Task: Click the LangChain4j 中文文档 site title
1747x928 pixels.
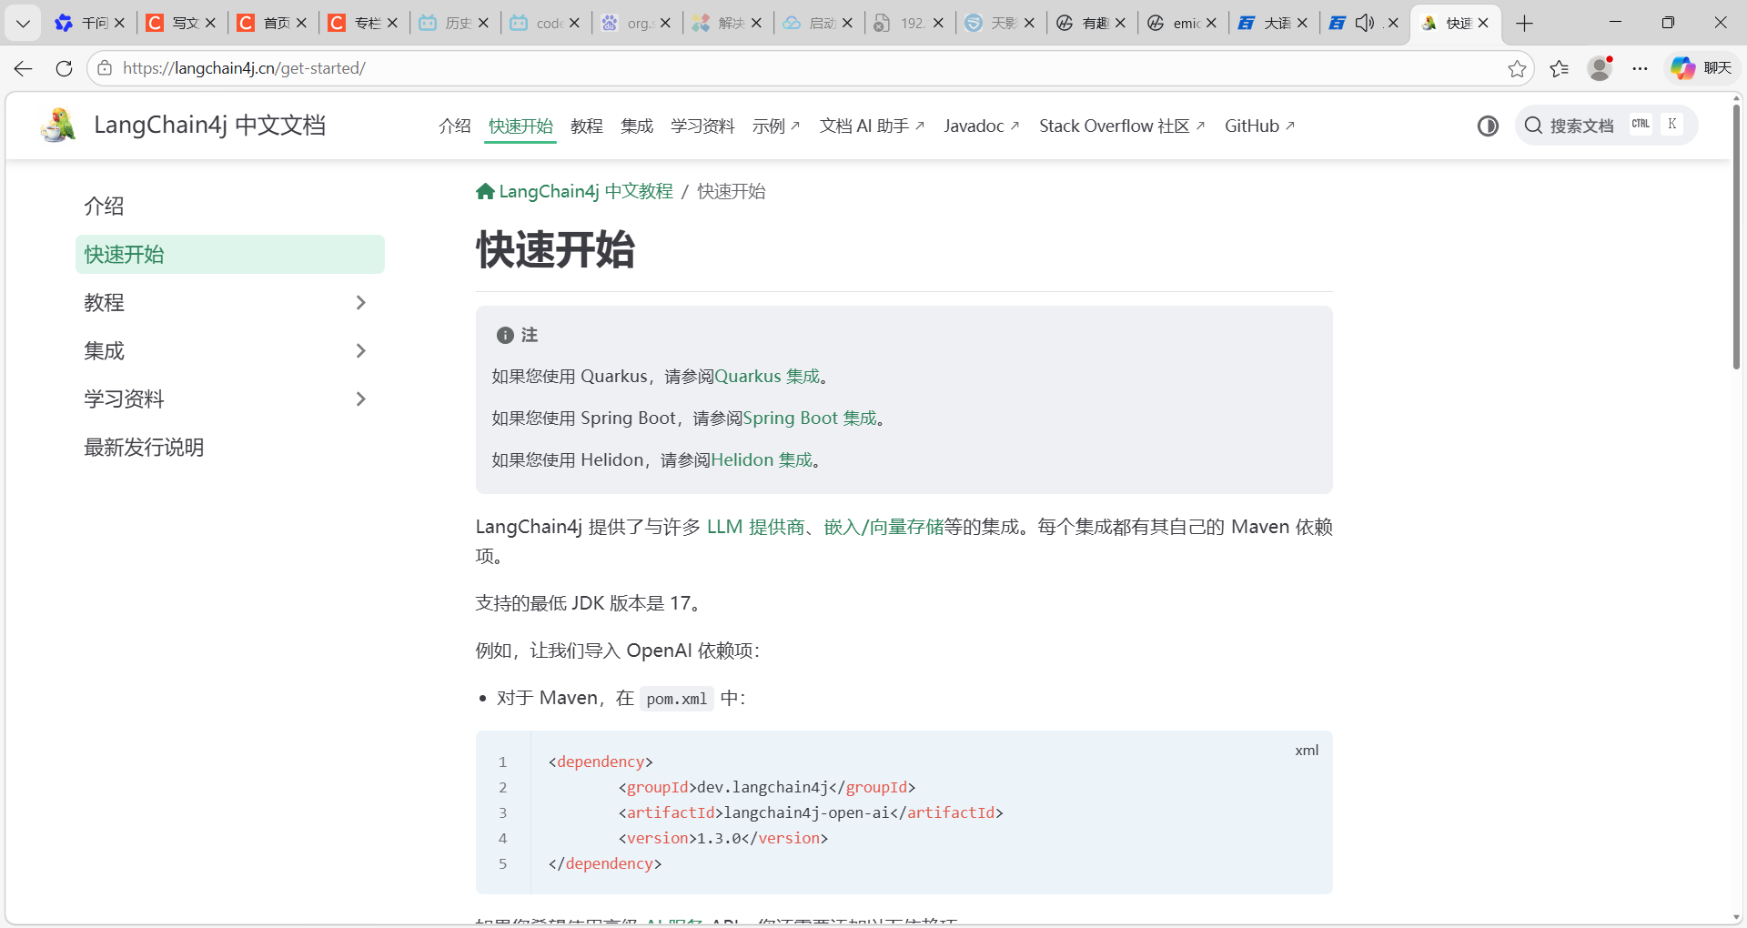Action: (x=210, y=126)
